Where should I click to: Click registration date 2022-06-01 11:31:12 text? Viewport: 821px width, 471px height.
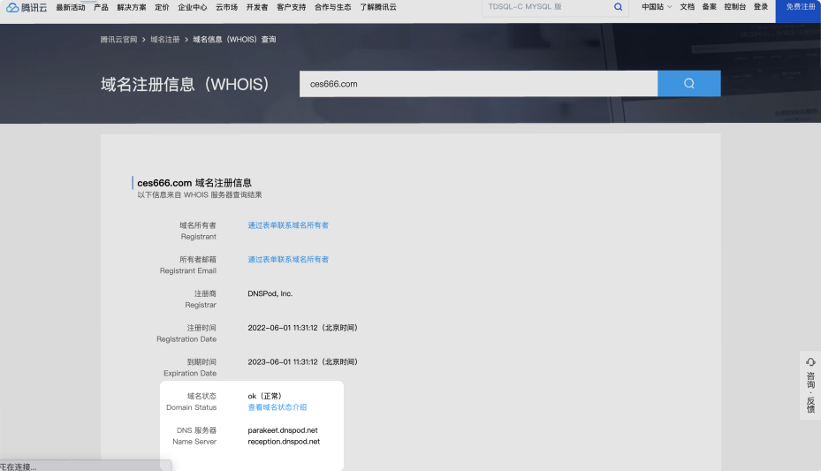pos(283,328)
